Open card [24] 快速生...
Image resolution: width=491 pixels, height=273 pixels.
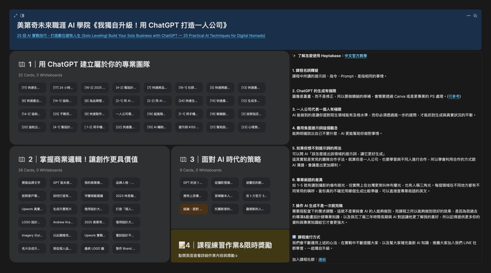coord(189,101)
